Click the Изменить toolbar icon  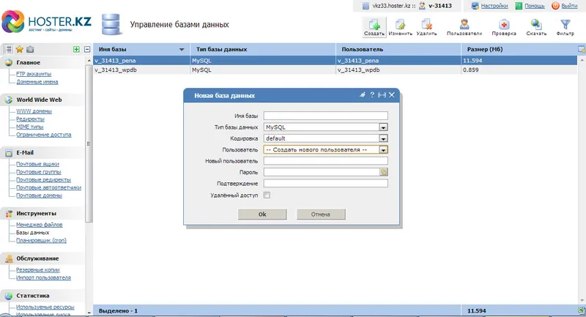[400, 27]
